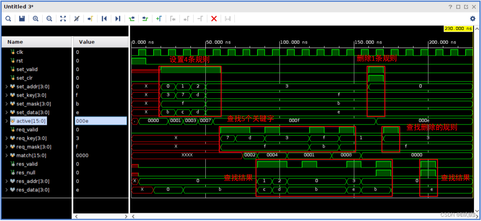Click value 3 in req_key row
481x221 pixels.
click(x=77, y=138)
